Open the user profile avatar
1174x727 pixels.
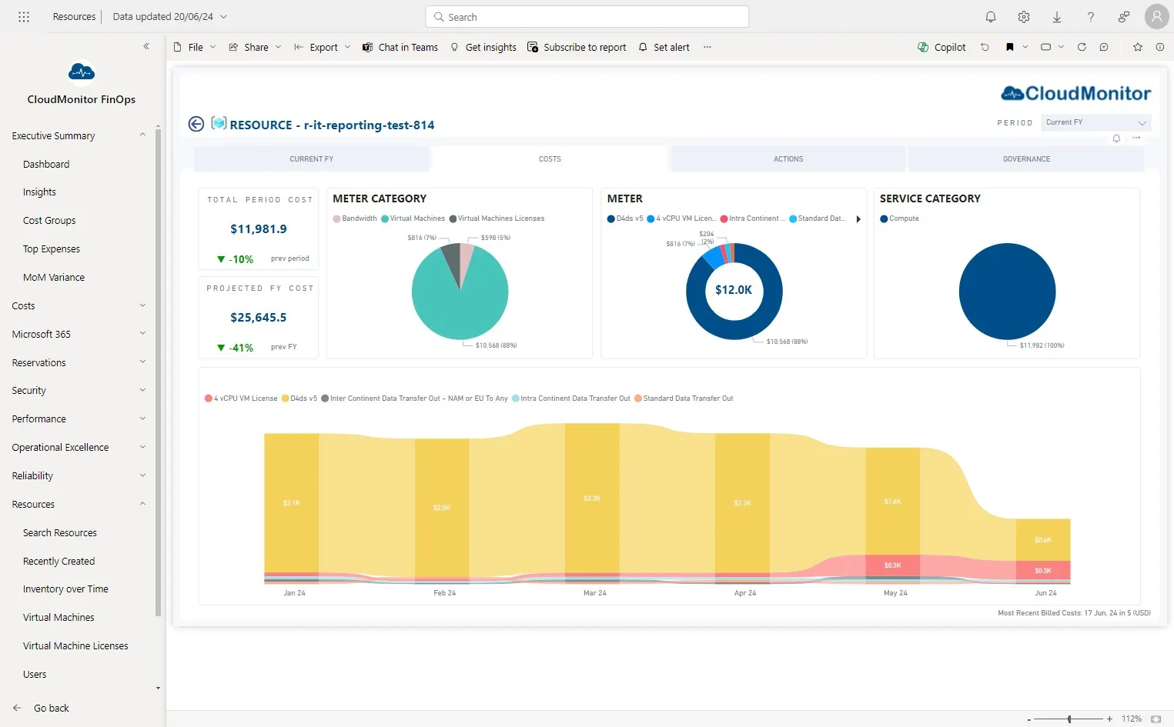1157,16
